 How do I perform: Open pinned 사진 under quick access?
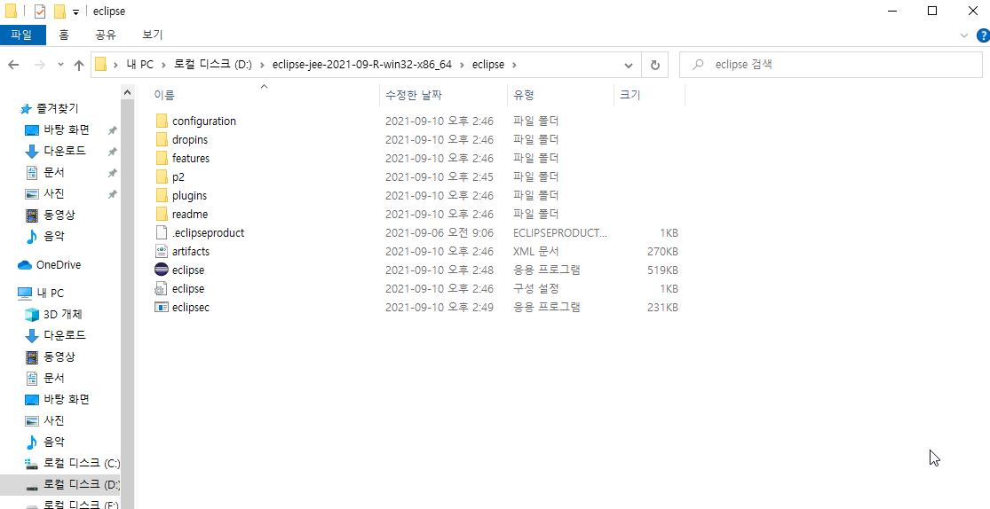click(x=44, y=193)
